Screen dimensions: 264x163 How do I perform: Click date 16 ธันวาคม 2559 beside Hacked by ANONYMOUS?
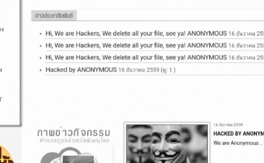[139, 70]
